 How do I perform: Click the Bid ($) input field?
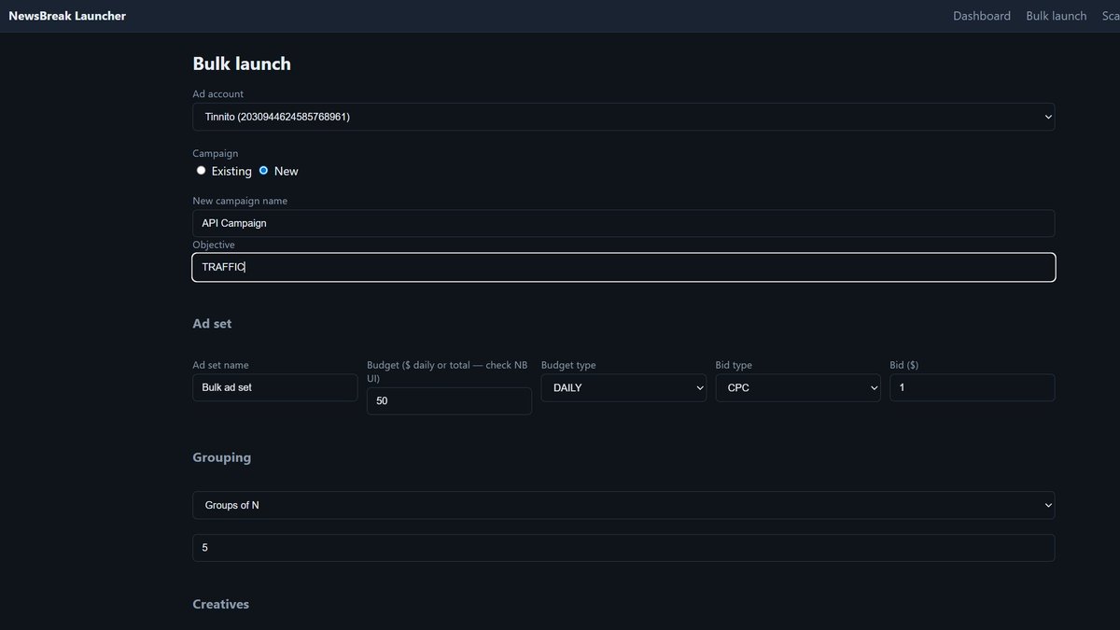[973, 387]
